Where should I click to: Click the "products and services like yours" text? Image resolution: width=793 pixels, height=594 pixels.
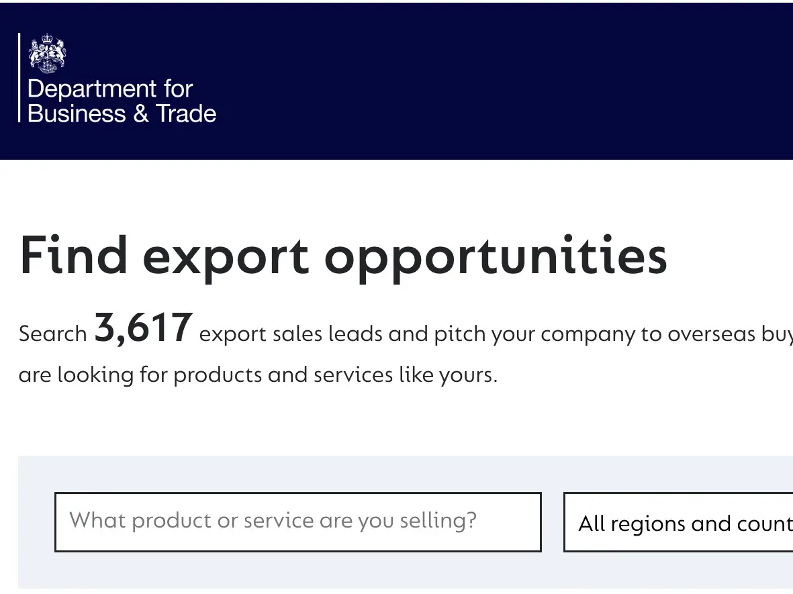click(335, 374)
